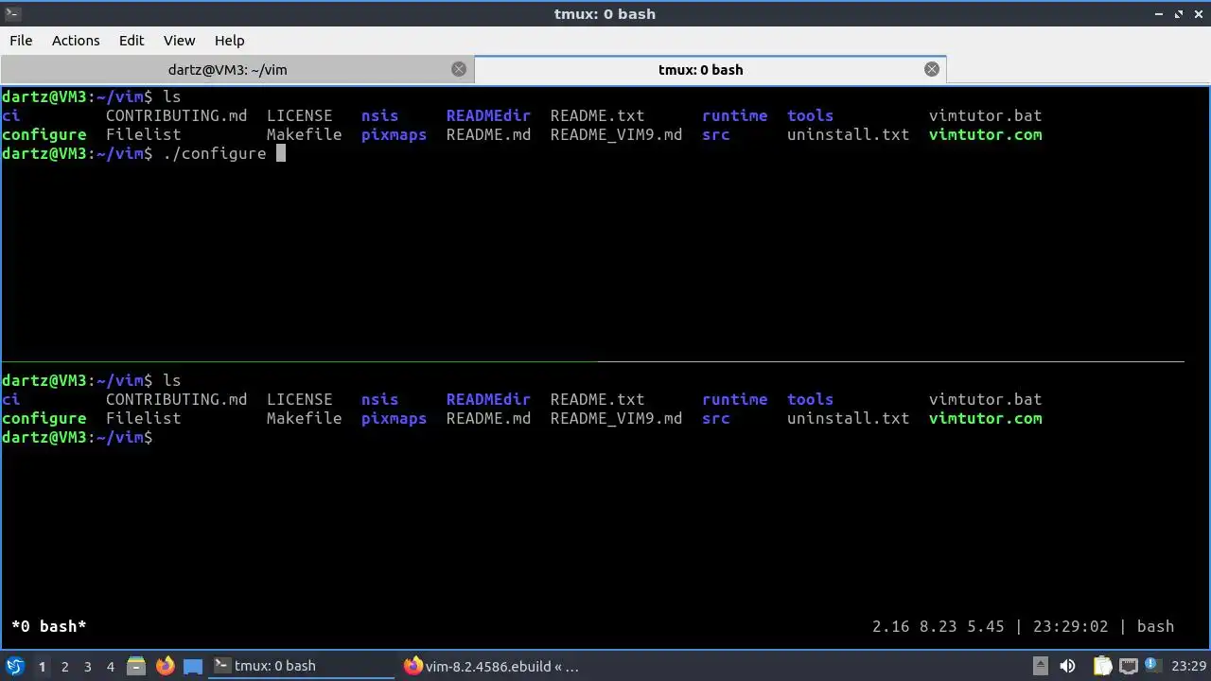Click the show desktop panel icon
This screenshot has width=1211, height=681.
point(193,666)
